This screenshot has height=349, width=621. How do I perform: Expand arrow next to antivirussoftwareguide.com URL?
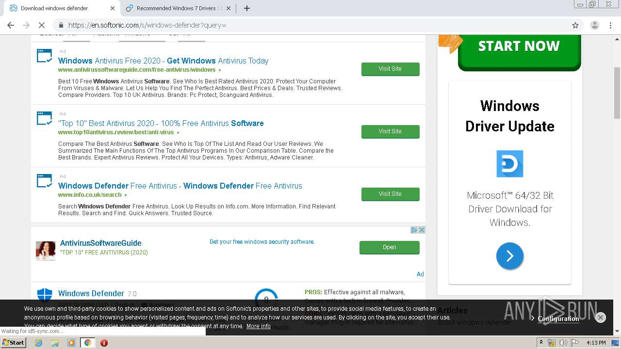[x=220, y=70]
